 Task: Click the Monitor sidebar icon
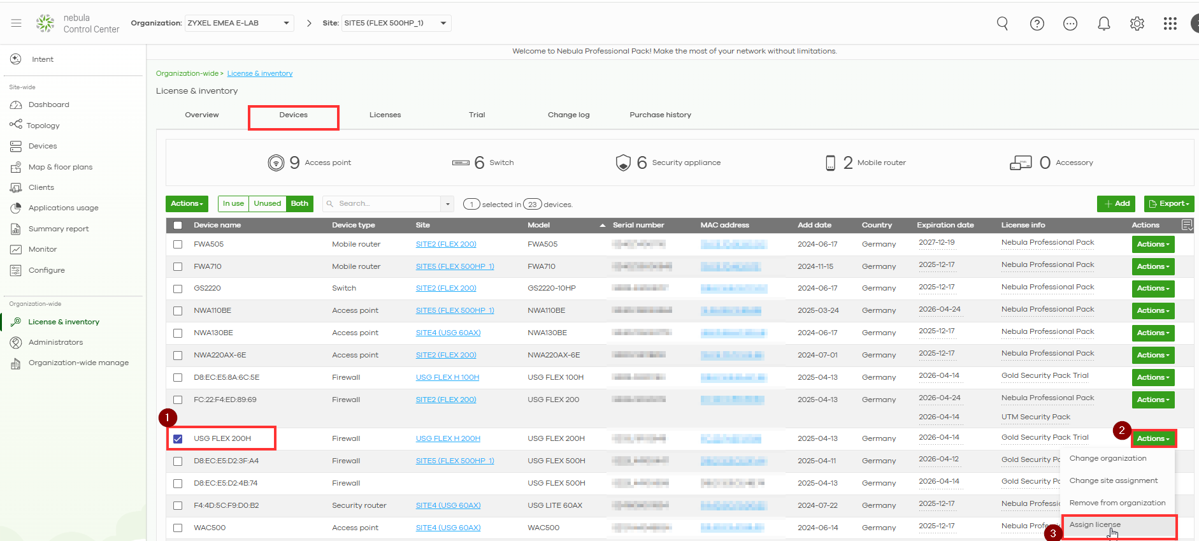(x=16, y=249)
